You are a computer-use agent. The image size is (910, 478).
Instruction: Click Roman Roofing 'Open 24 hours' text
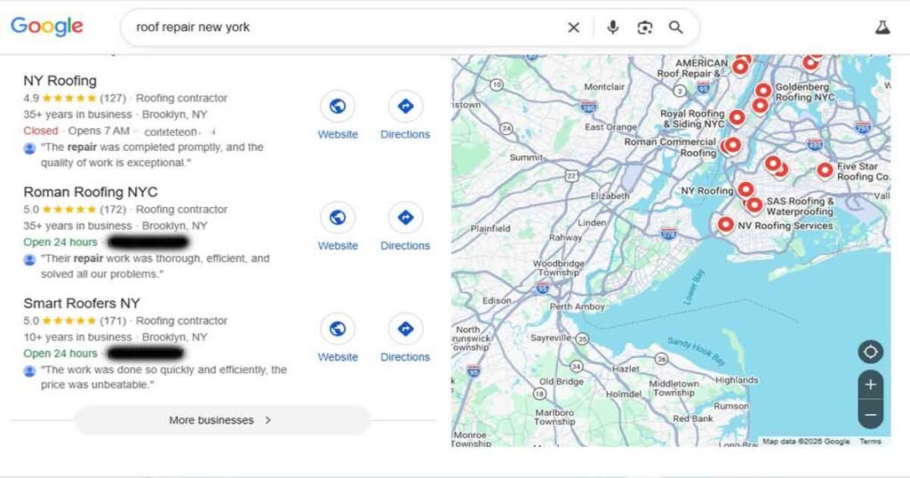(x=60, y=242)
